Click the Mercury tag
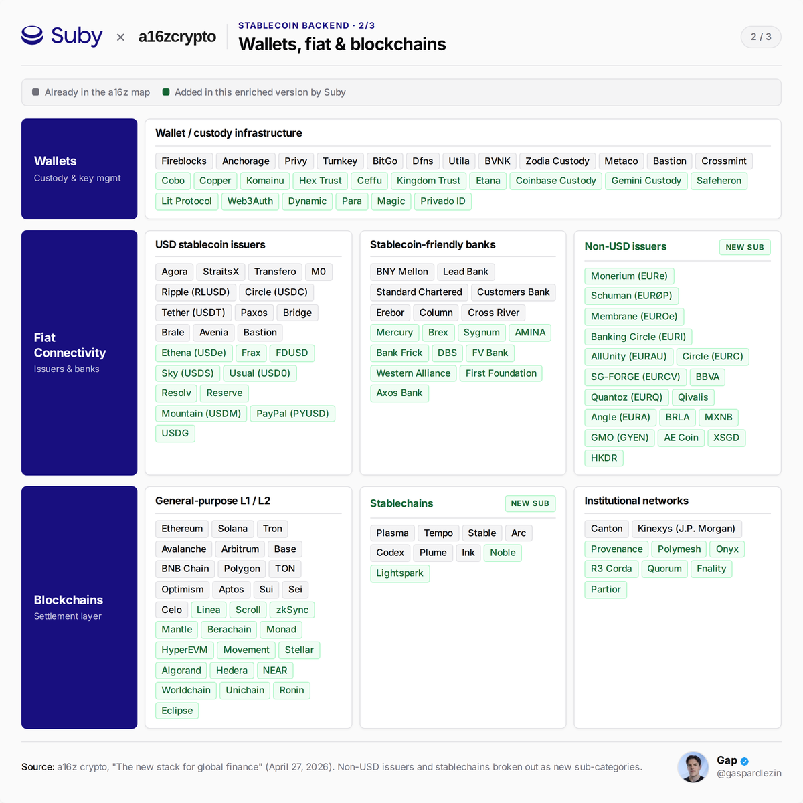The image size is (803, 803). pyautogui.click(x=395, y=333)
